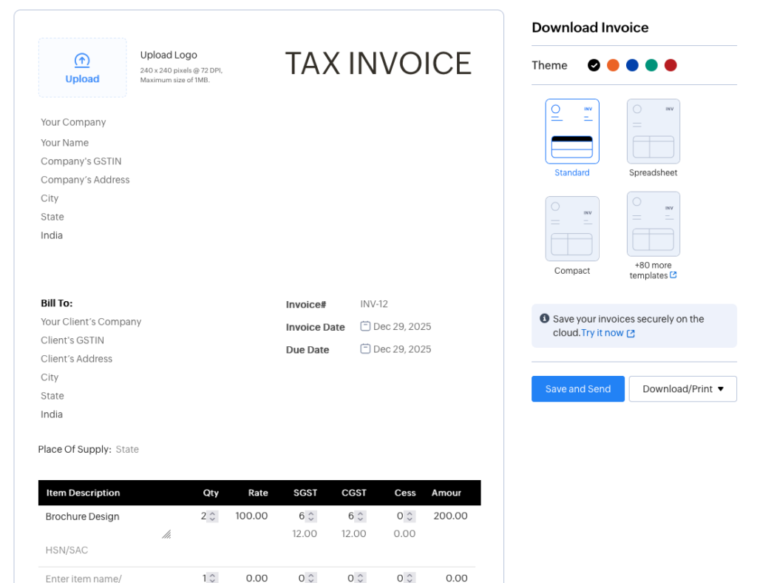Switch the theme to orange
This screenshot has height=583, width=757.
pos(613,65)
